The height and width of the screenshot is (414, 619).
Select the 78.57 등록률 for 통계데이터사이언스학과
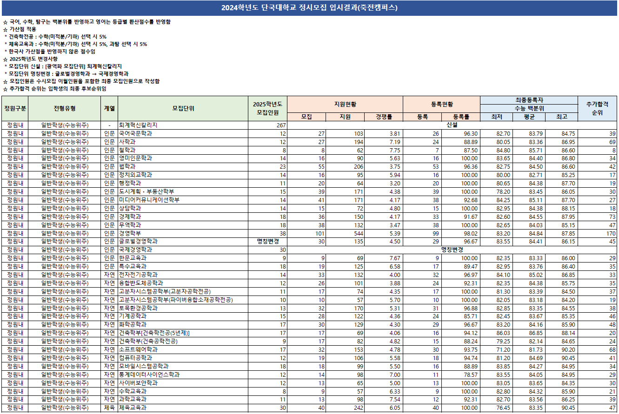click(x=460, y=375)
